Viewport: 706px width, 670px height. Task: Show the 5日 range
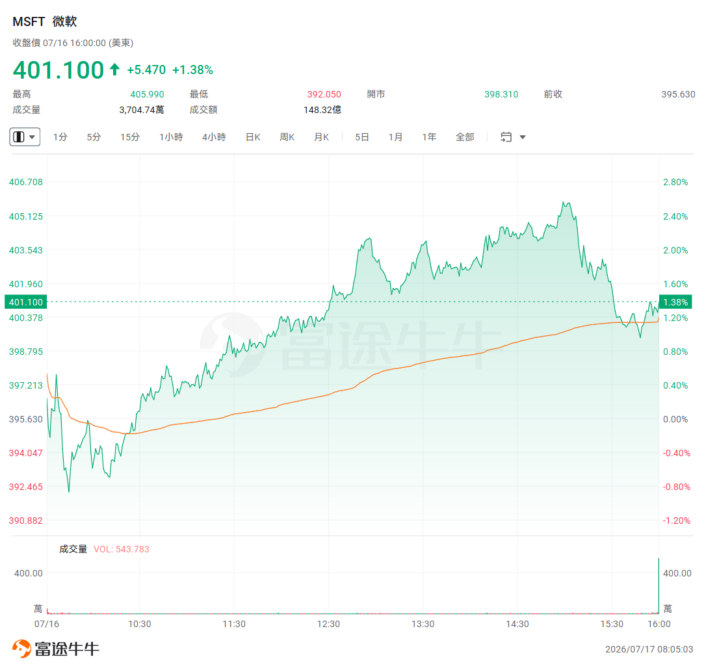(362, 137)
